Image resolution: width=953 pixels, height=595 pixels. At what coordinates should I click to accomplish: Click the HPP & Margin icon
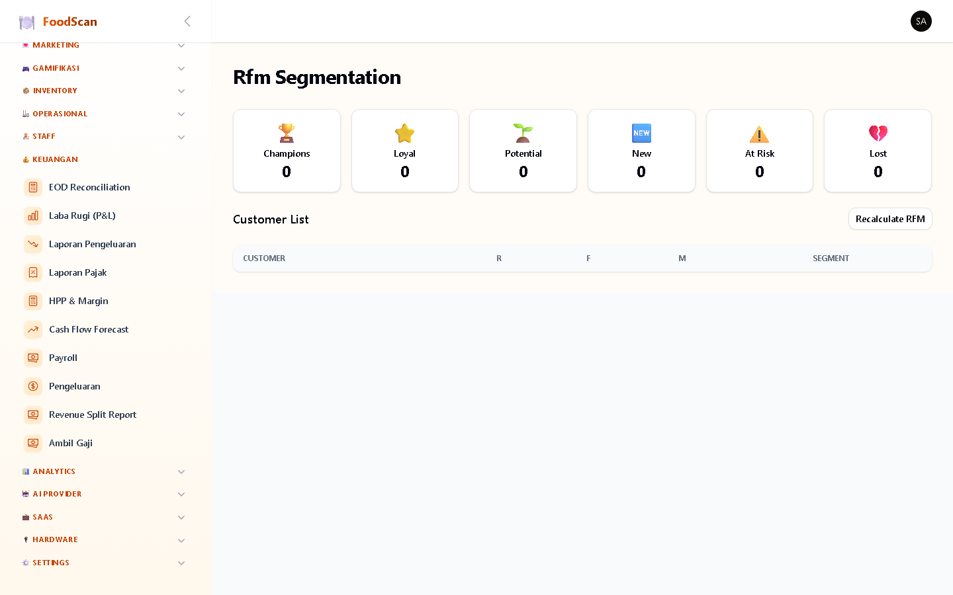33,301
